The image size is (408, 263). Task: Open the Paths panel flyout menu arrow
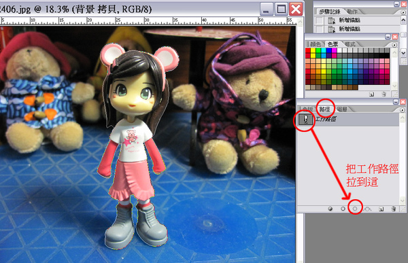tap(403, 110)
